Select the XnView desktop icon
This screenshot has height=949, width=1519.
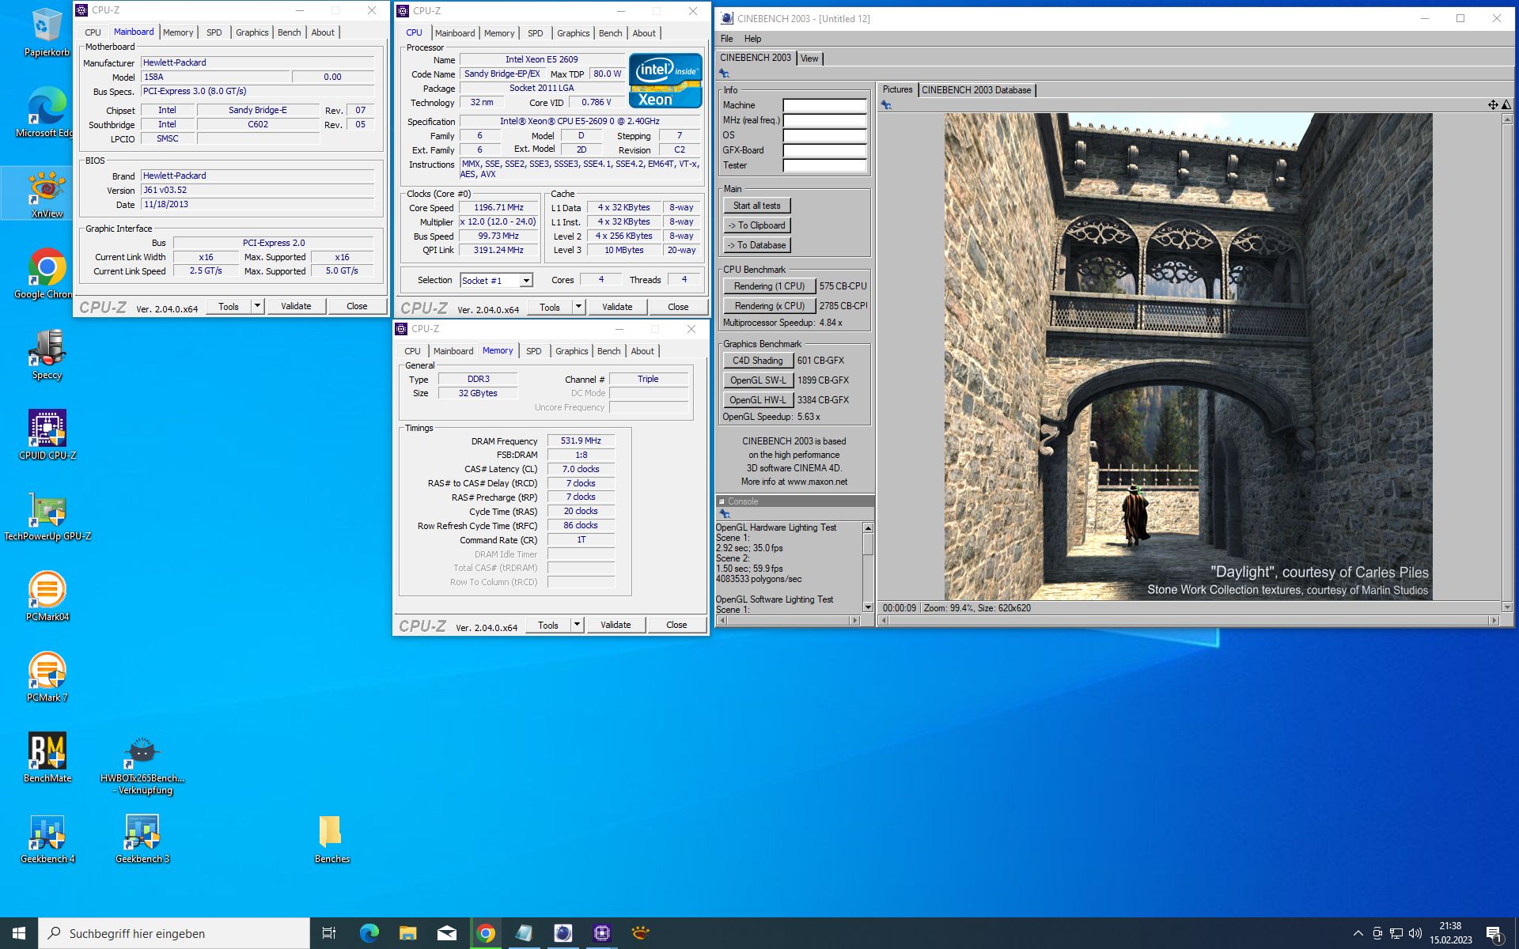(x=47, y=195)
